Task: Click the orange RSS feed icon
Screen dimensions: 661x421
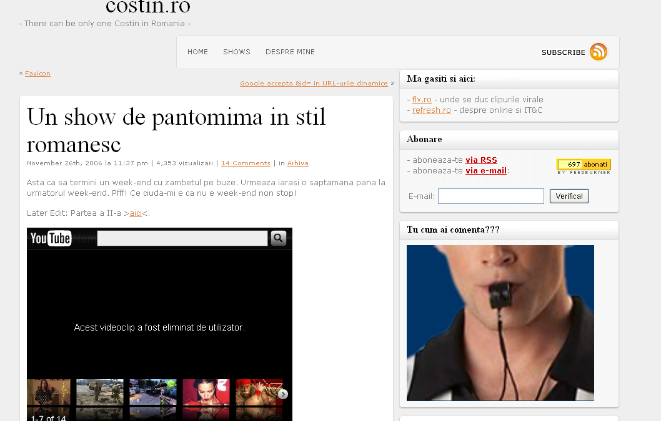Action: pyautogui.click(x=598, y=52)
